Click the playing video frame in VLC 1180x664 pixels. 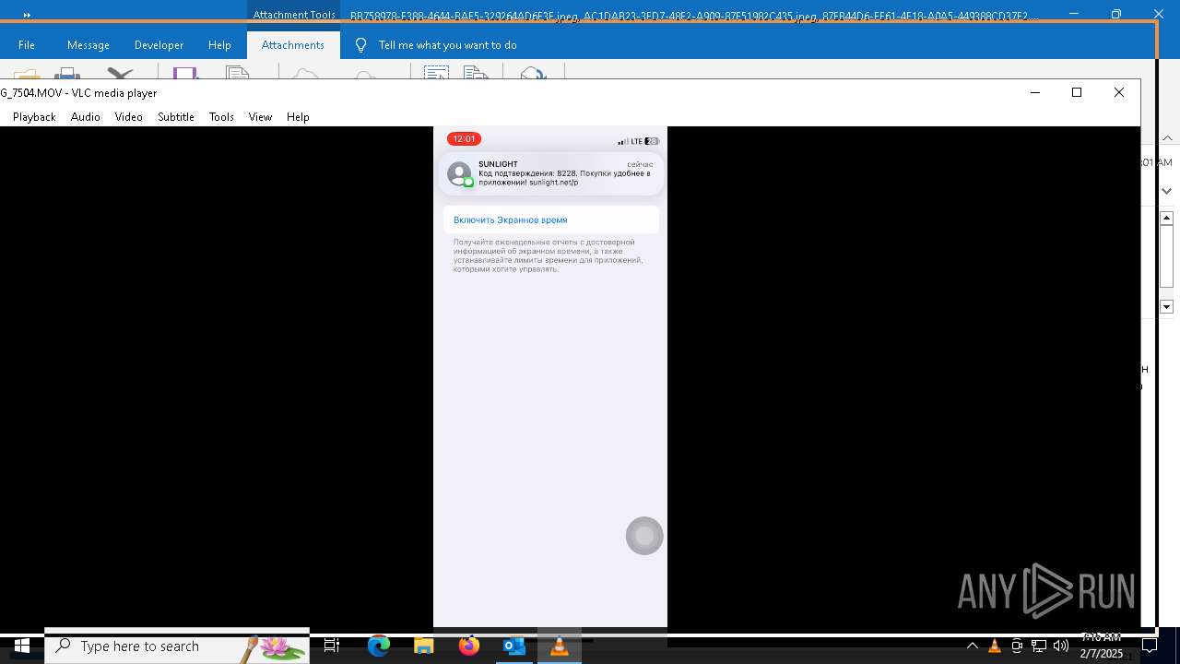[x=550, y=376]
